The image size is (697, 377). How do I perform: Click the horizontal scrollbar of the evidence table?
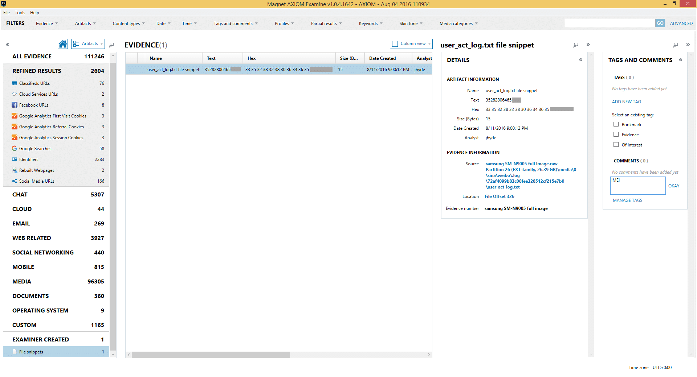pyautogui.click(x=211, y=355)
